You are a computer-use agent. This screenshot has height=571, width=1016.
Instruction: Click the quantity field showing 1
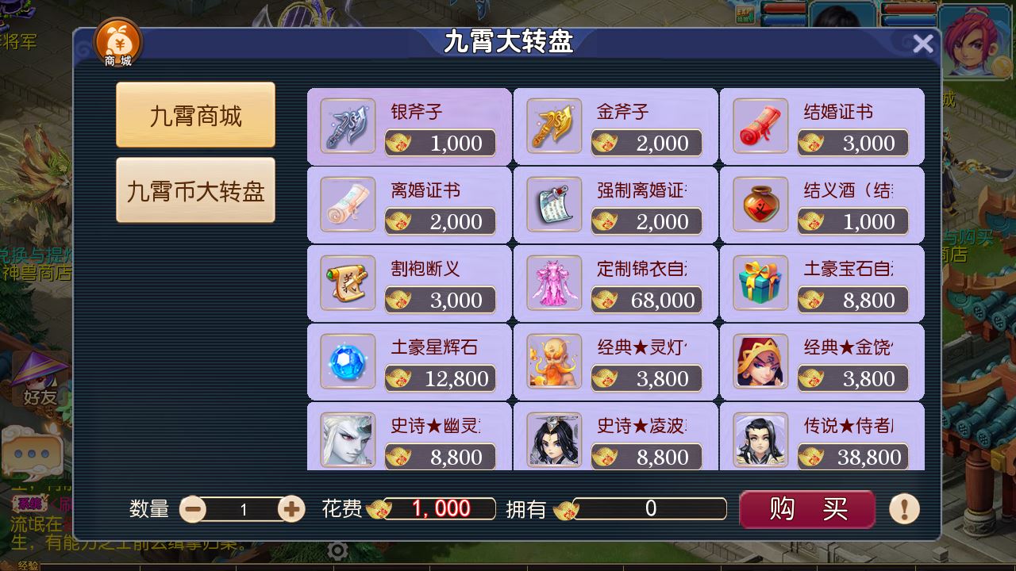click(x=243, y=509)
